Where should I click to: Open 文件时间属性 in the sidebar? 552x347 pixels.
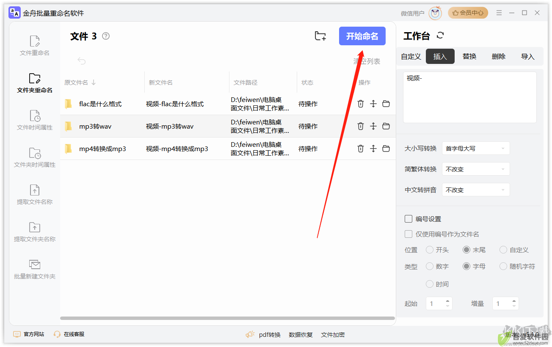35,120
